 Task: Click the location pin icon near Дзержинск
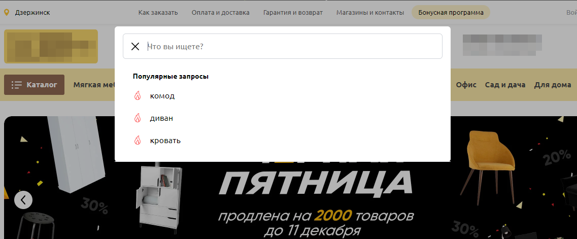click(x=7, y=12)
